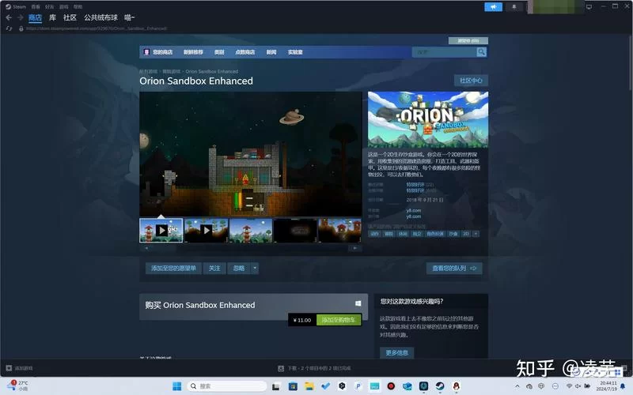The width and height of the screenshot is (633, 395).
Task: Go back with the left arrow button
Action: point(9,17)
